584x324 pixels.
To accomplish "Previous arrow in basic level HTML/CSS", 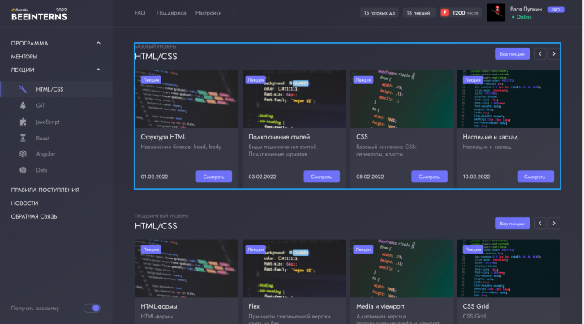I will coord(539,54).
